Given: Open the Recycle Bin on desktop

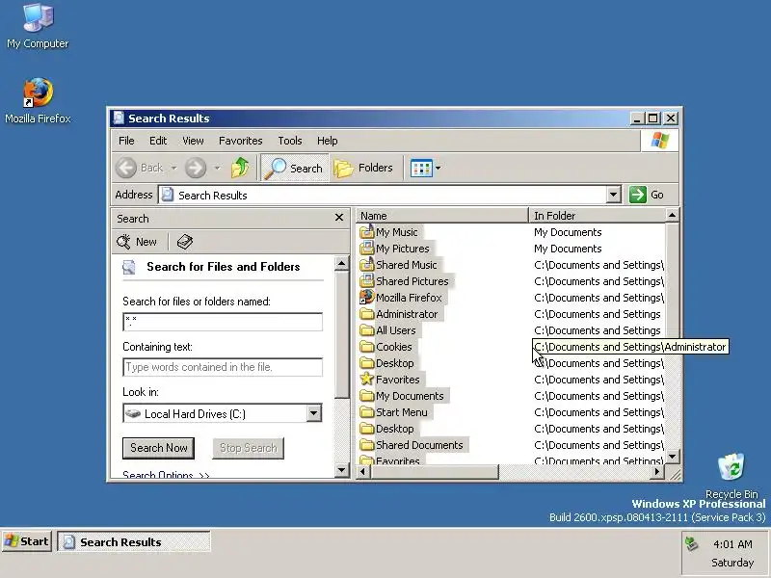Looking at the screenshot, I should 731,475.
